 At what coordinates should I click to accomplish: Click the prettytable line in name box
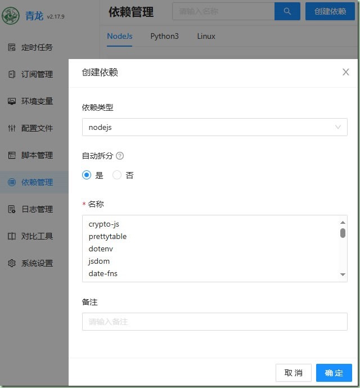(x=107, y=237)
